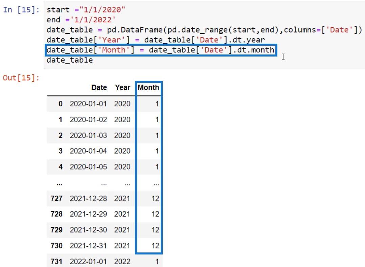Click the Month value 12 in row 730

tap(155, 246)
